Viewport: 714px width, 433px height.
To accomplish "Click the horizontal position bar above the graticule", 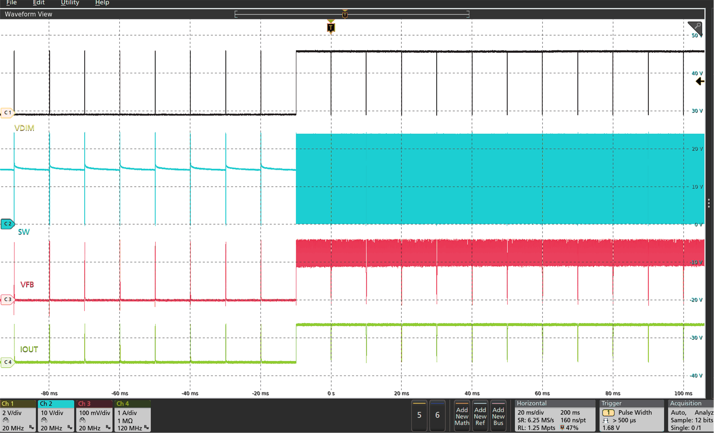I will 352,14.
